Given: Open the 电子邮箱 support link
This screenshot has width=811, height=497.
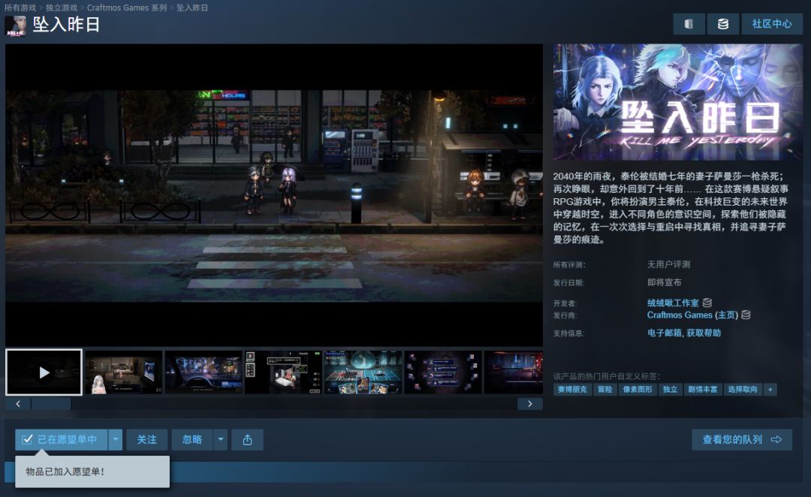Looking at the screenshot, I should pos(664,333).
